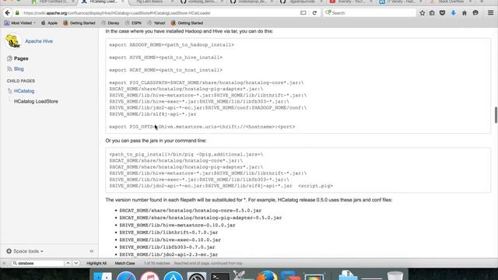Open the Apple bookmark

pyautogui.click(x=50, y=23)
